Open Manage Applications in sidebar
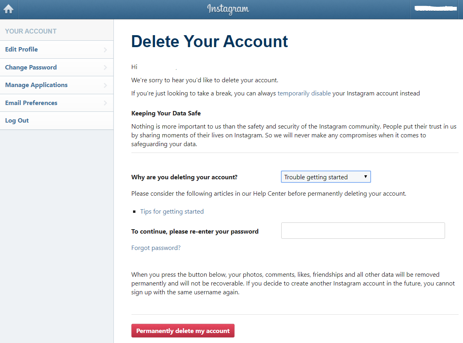 tap(36, 85)
